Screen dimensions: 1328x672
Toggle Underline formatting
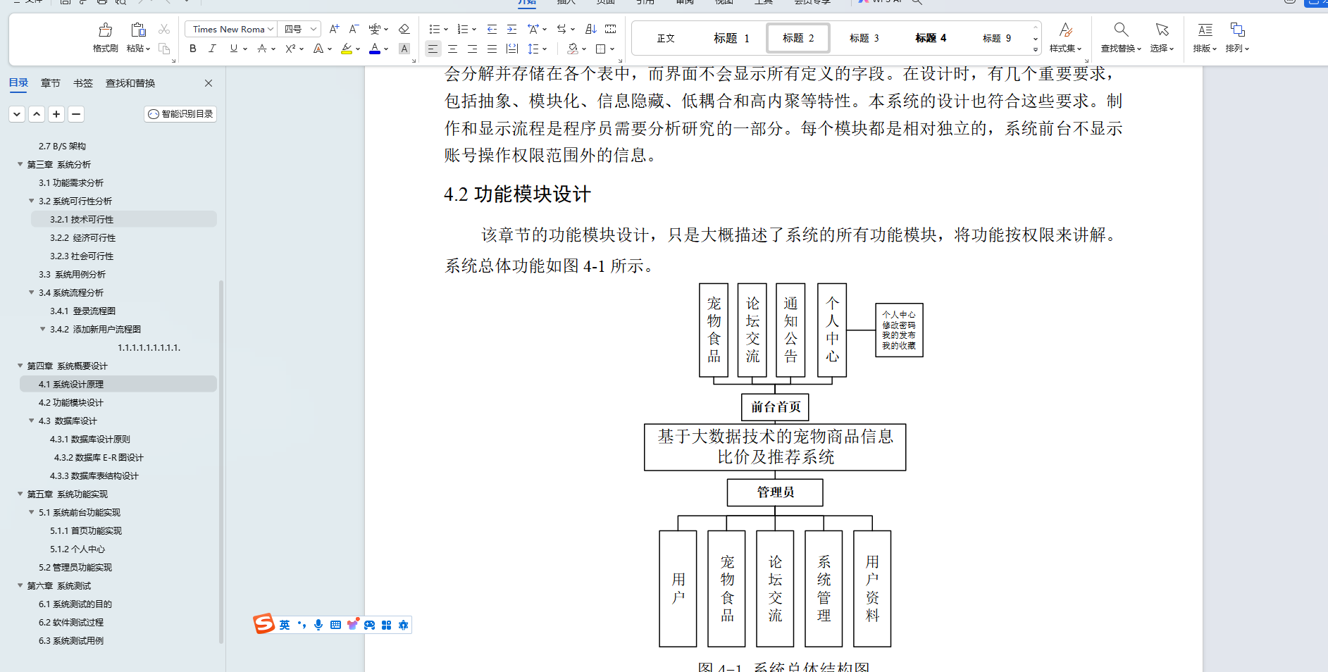[234, 49]
